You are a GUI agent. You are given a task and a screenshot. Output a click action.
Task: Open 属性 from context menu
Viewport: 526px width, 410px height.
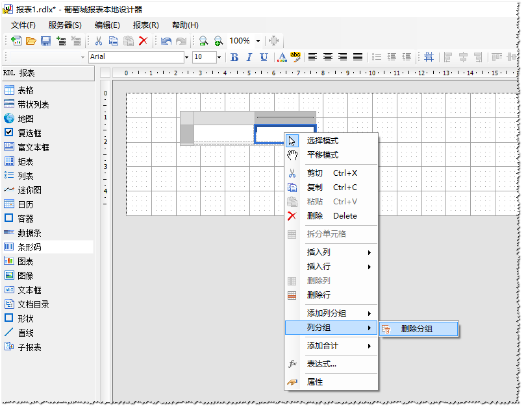331,382
